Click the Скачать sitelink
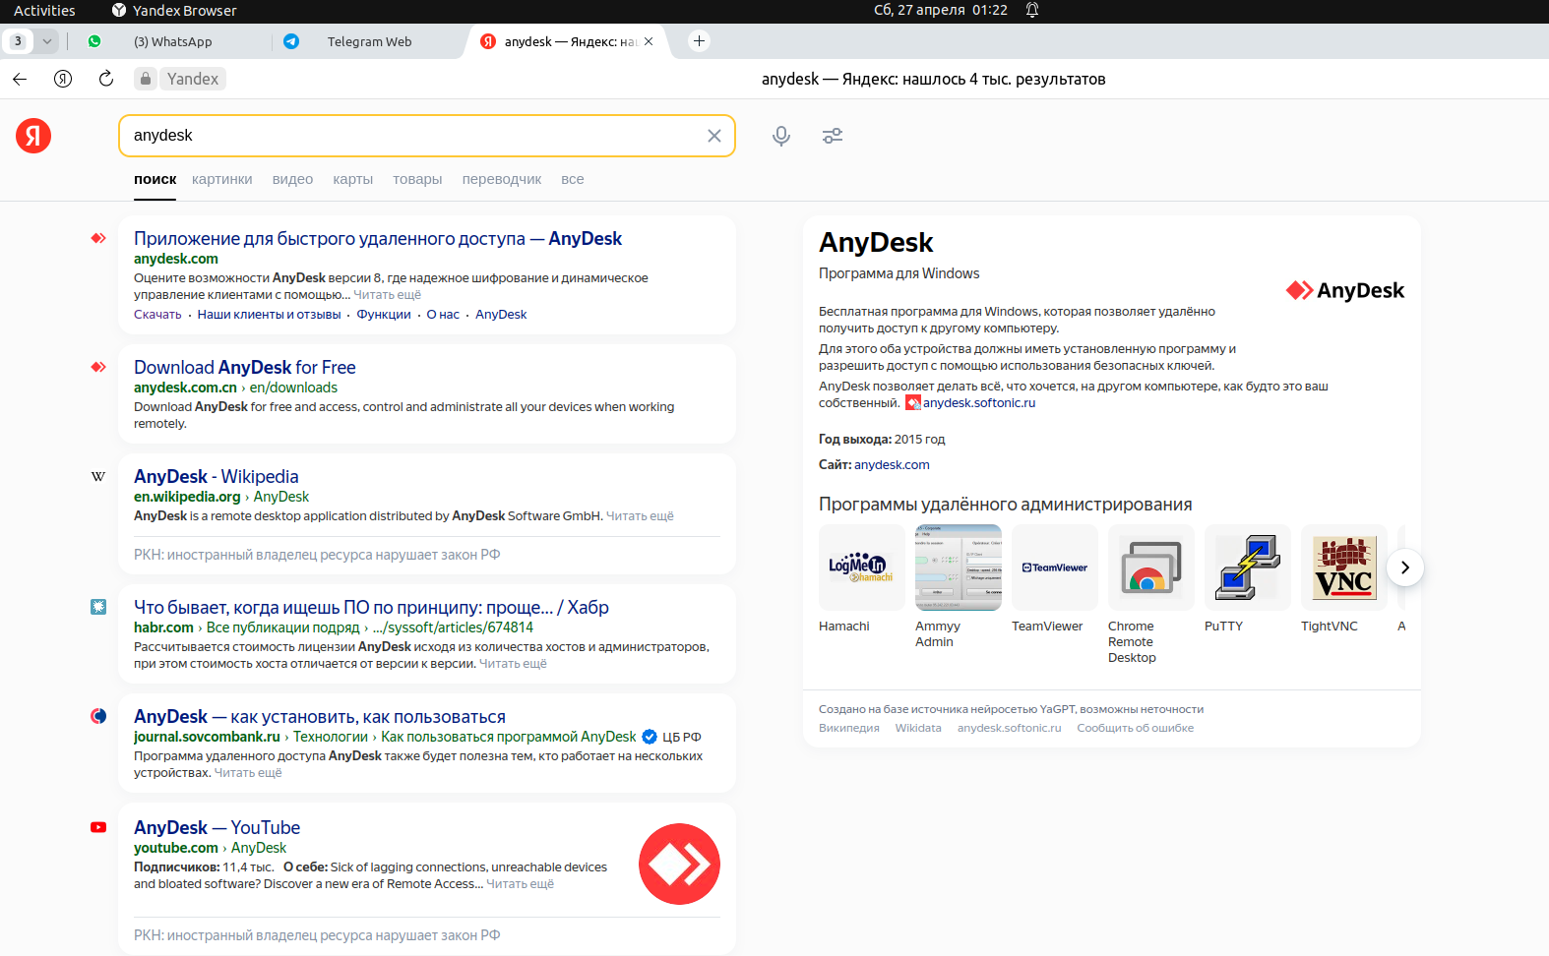Screen dimensions: 1549x956 157,315
